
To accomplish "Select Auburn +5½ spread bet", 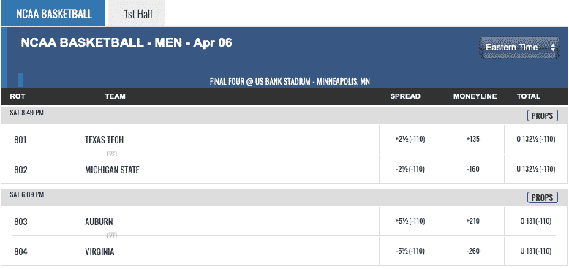I will tap(410, 221).
